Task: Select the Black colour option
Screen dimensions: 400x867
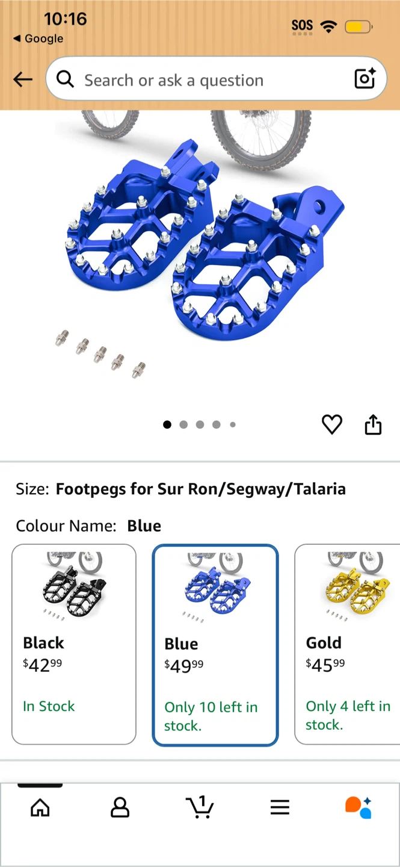Action: coord(74,644)
